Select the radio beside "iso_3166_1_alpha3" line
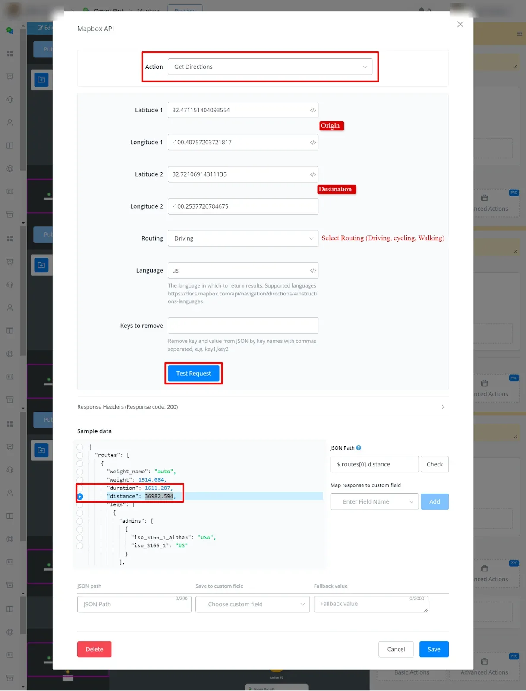This screenshot has width=526, height=691. (x=80, y=538)
